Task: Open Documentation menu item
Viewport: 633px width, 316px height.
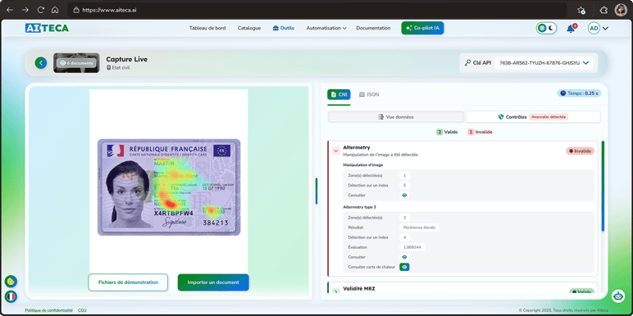Action: point(373,28)
